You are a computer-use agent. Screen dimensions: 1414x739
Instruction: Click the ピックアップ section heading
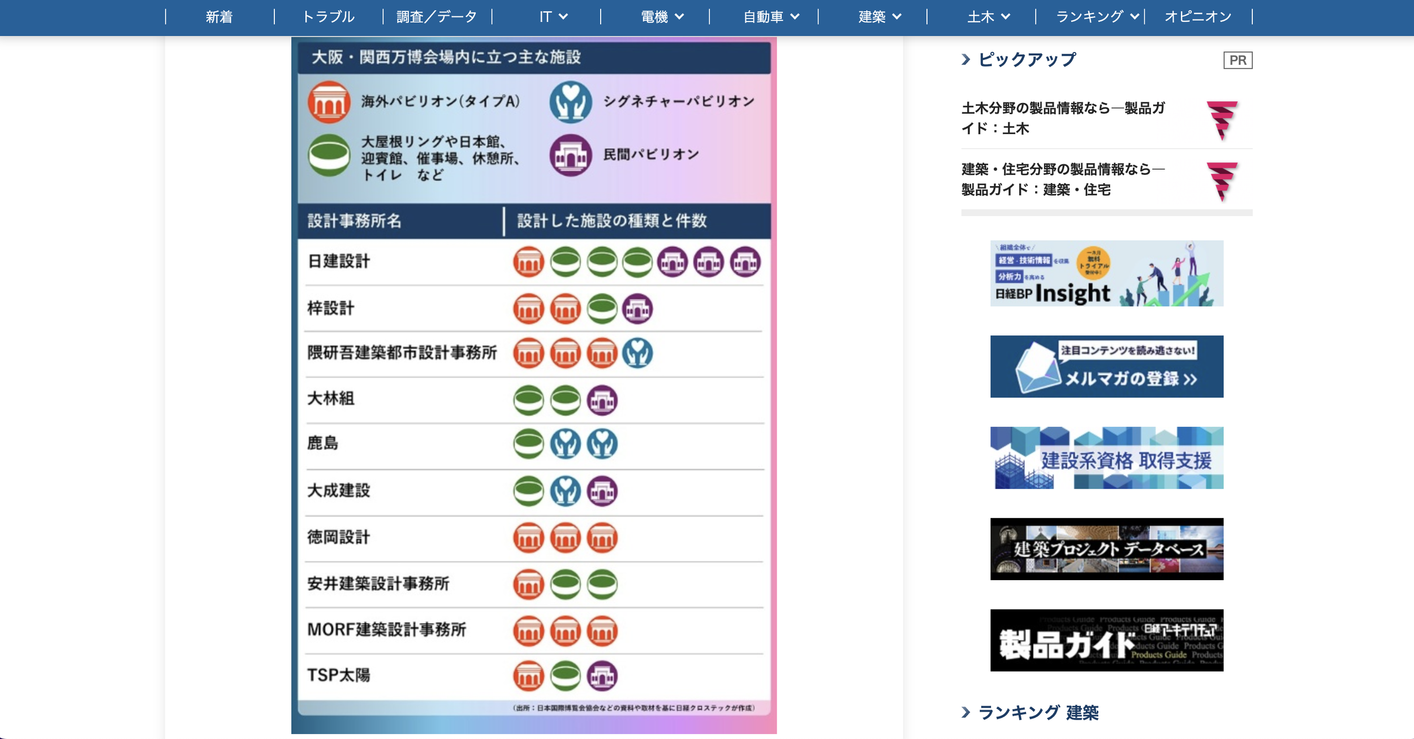(x=1027, y=59)
